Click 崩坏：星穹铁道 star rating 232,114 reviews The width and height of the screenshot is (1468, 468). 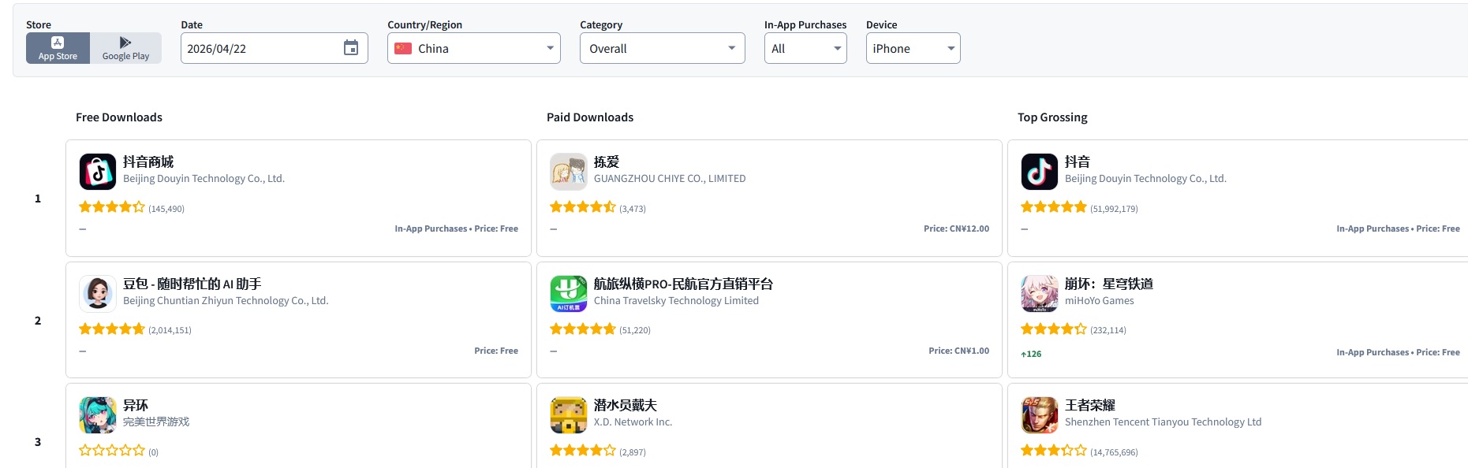coord(1054,329)
